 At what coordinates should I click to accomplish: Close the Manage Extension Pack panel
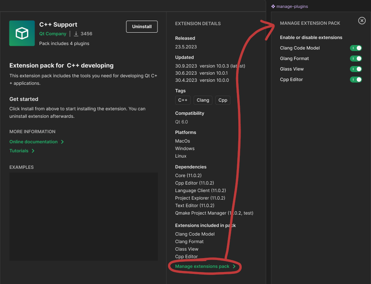click(362, 21)
